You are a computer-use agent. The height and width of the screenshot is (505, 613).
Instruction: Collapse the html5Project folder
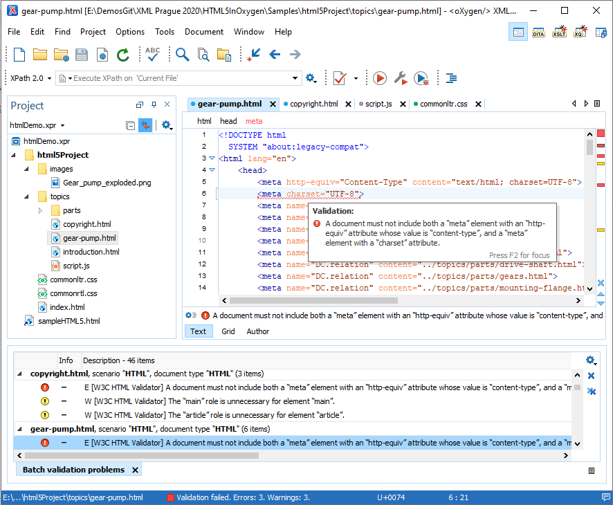coord(14,155)
